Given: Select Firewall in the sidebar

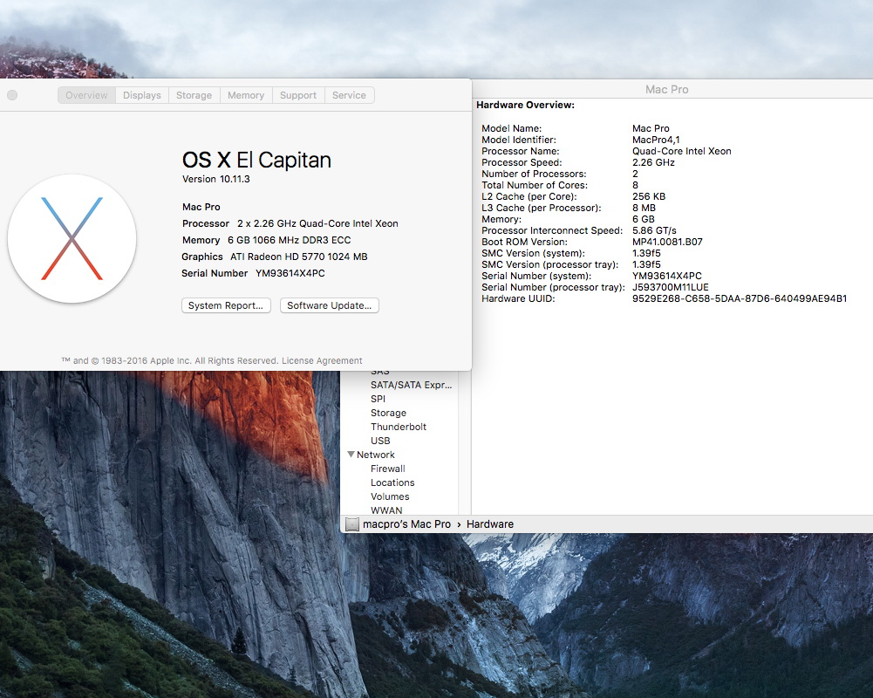Looking at the screenshot, I should (387, 469).
